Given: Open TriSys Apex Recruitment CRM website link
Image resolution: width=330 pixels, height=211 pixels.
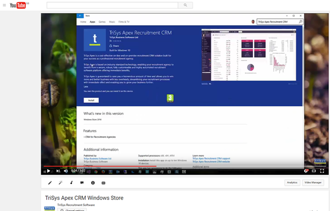Looking at the screenshot, I should [x=211, y=162].
